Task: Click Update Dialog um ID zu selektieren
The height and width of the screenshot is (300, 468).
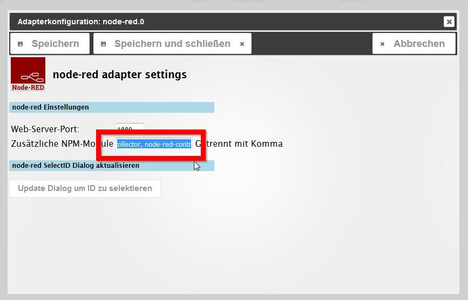Action: tap(85, 188)
